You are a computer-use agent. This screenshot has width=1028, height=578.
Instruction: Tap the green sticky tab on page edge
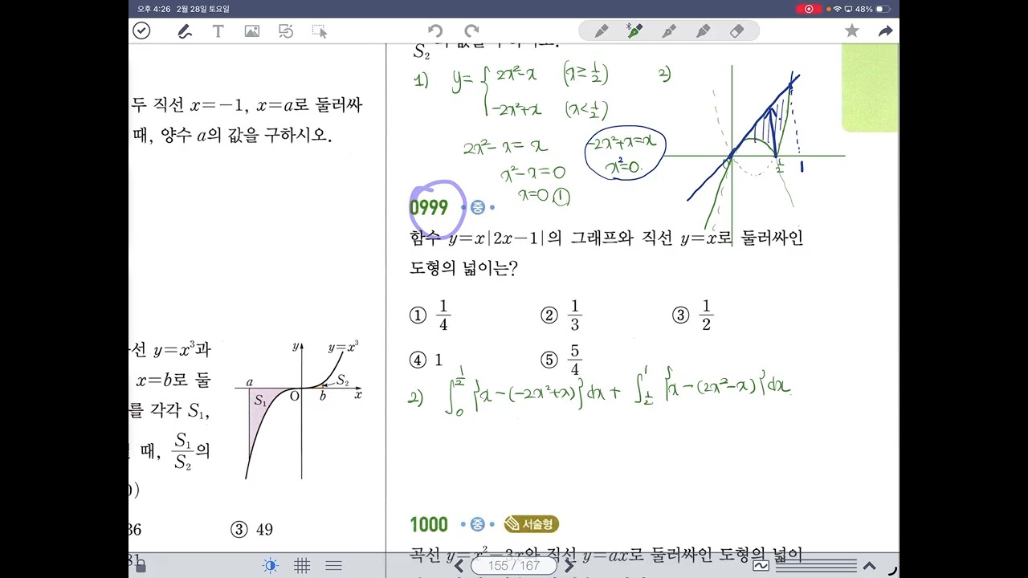(x=870, y=88)
